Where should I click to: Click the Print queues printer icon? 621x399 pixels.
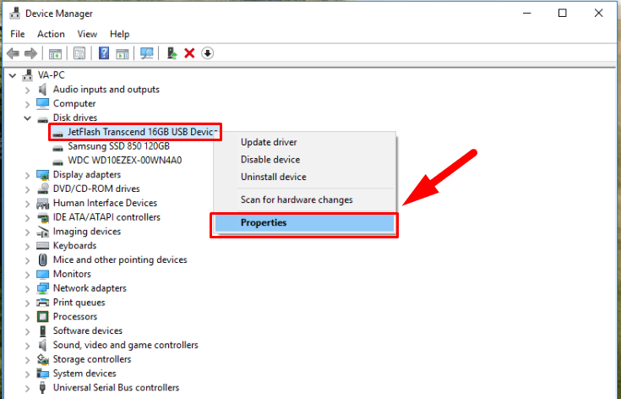(x=42, y=303)
